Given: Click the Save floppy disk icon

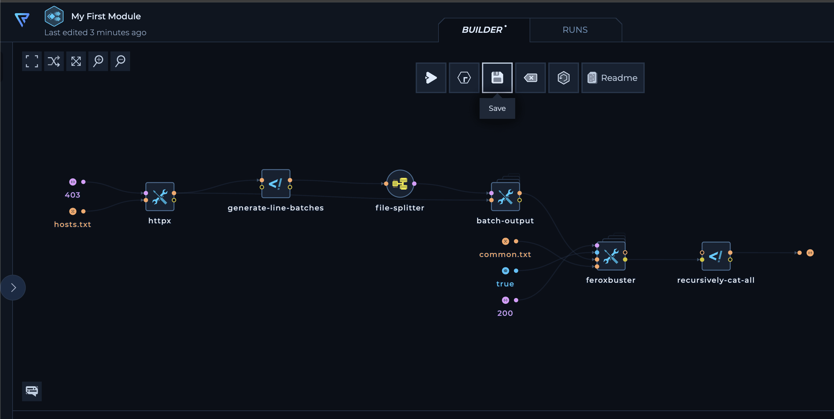Looking at the screenshot, I should pos(497,78).
